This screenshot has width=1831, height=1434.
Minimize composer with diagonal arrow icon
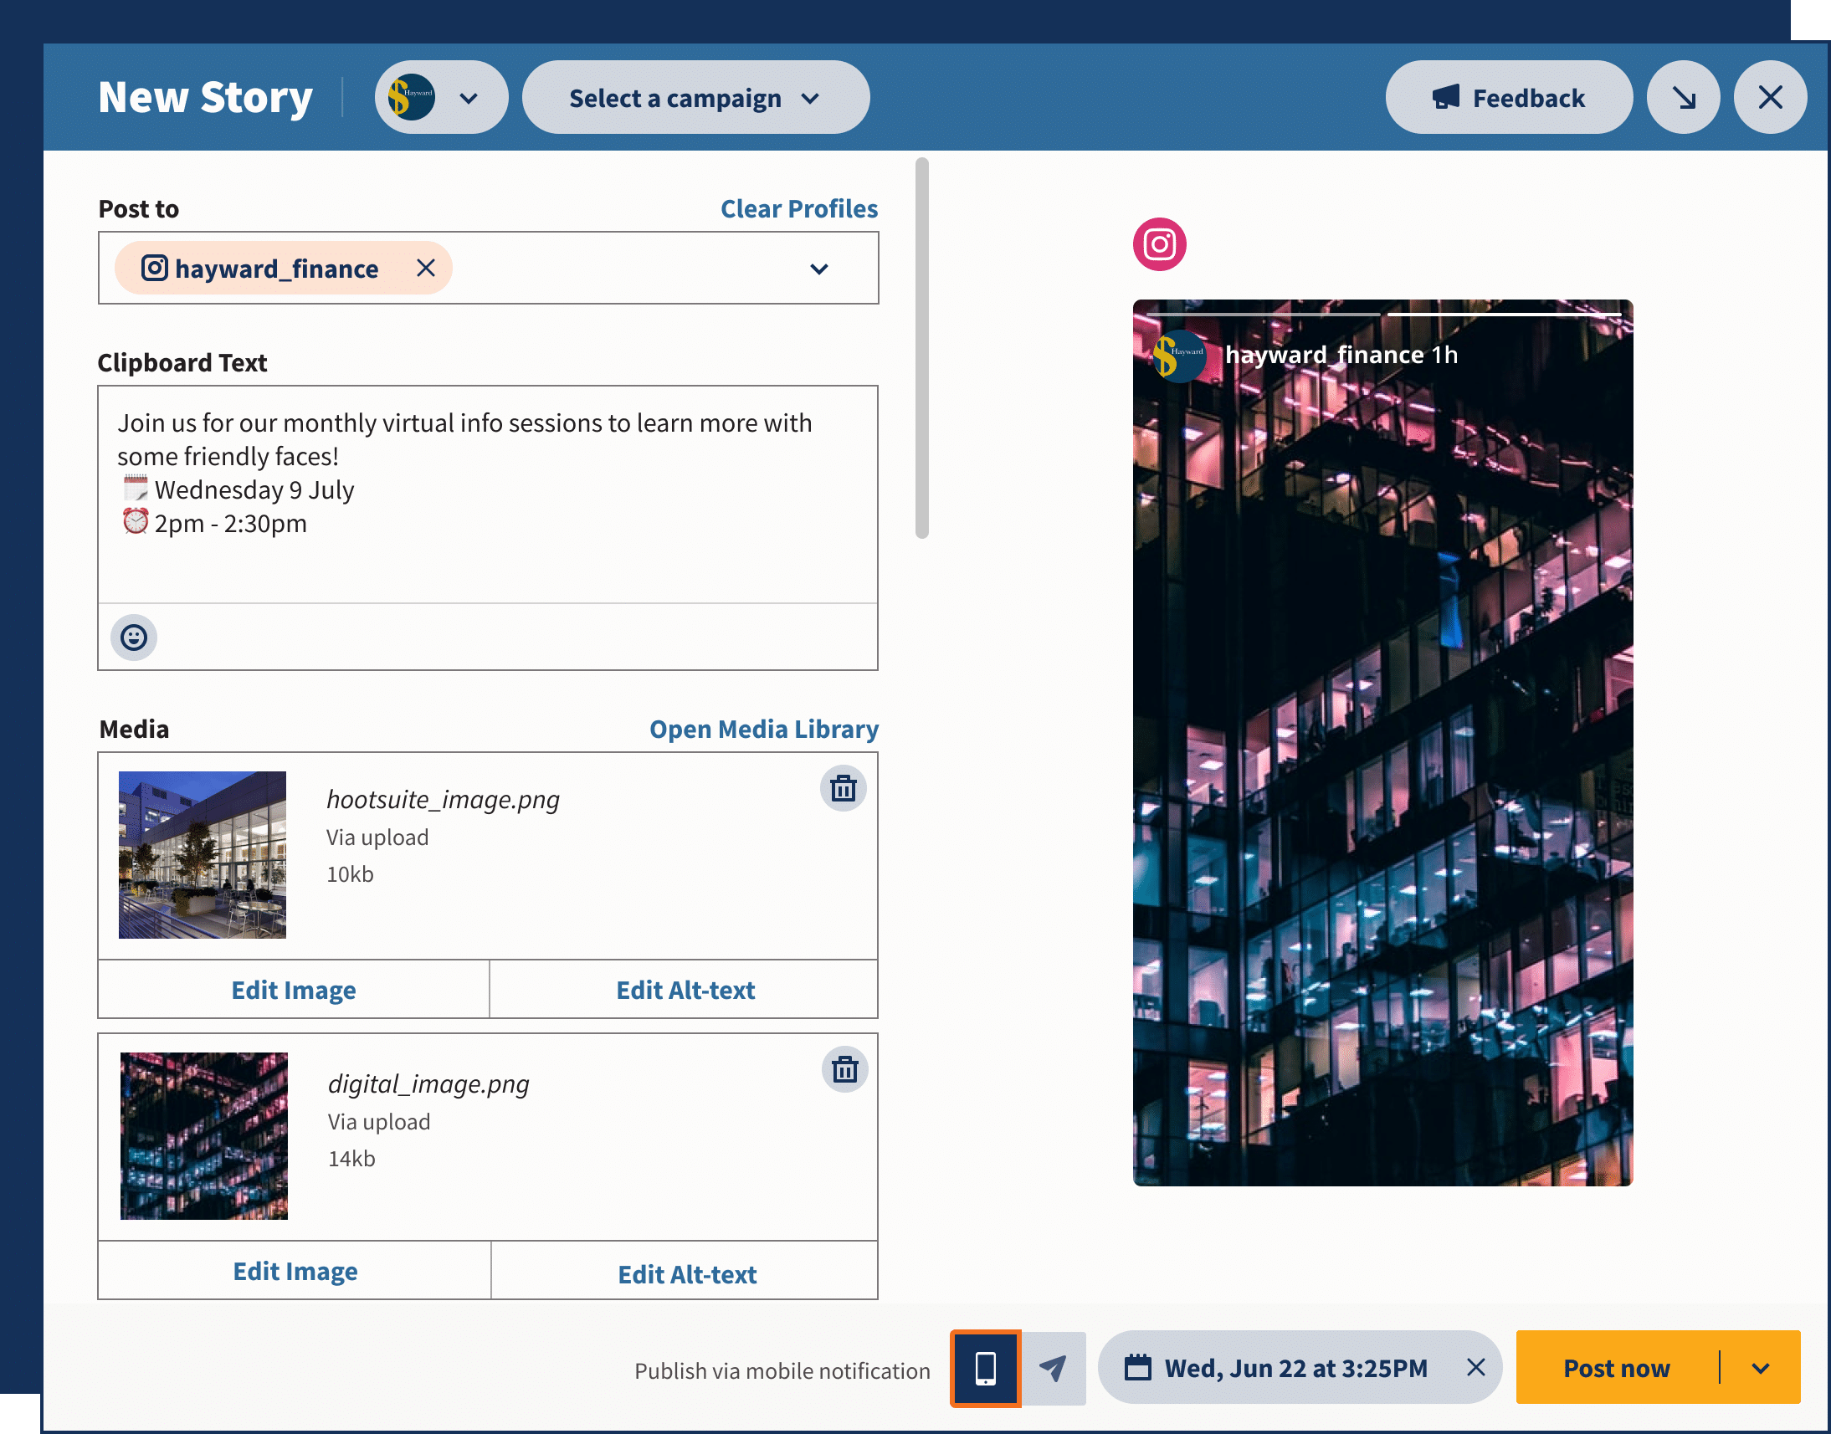tap(1683, 97)
